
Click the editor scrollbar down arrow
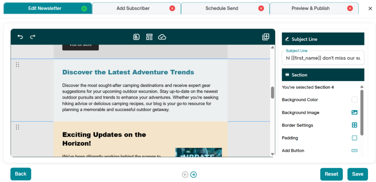pyautogui.click(x=272, y=154)
